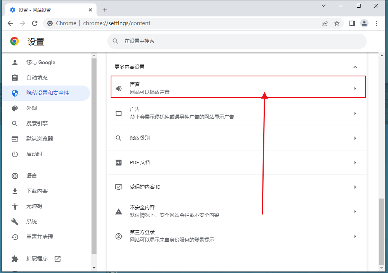Open 语言 settings in sidebar

[x=46, y=176]
